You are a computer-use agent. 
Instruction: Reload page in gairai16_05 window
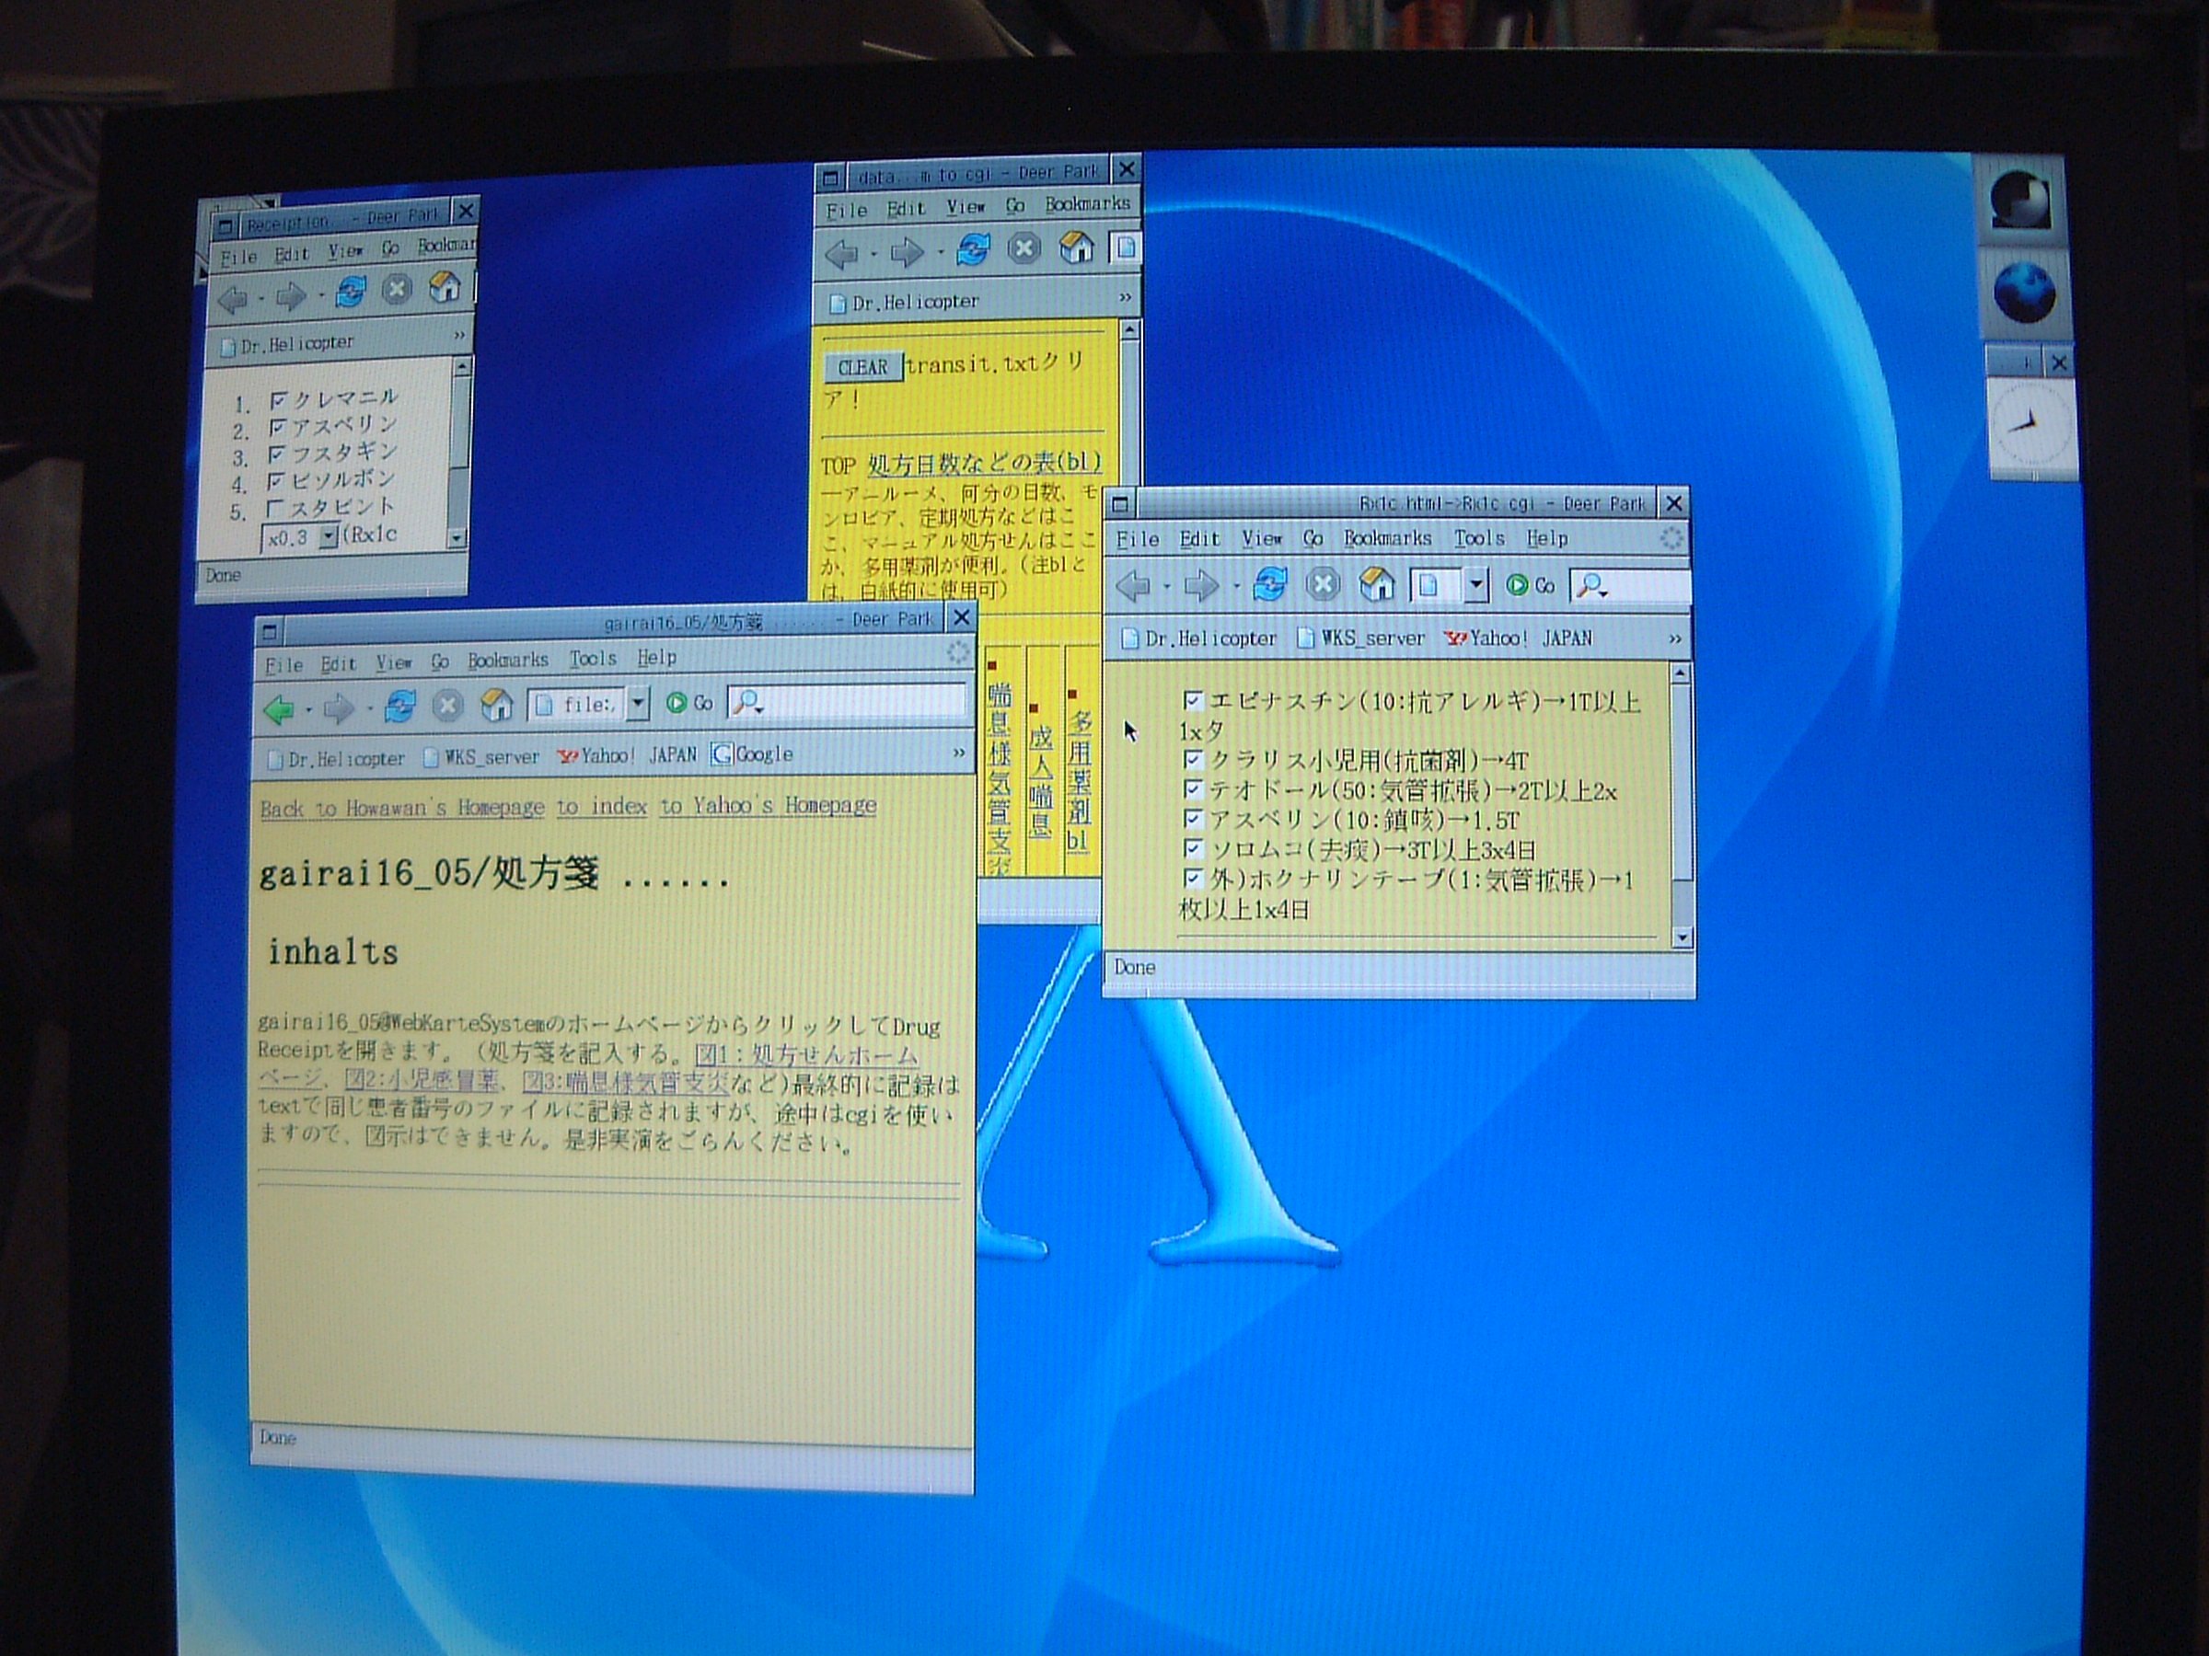[400, 706]
